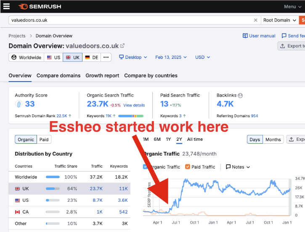
Task: Click the Worldwide traffic share bar
Action: pyautogui.click(x=53, y=177)
